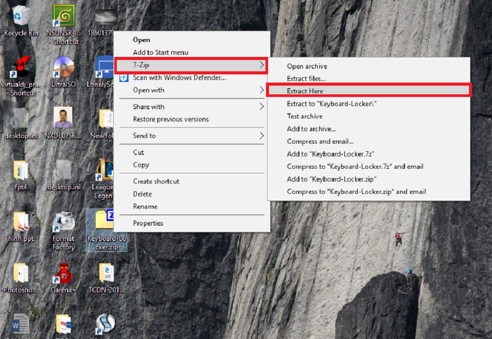Open Properties from the context menu
Viewport: 492px width, 339px height.
[192, 223]
